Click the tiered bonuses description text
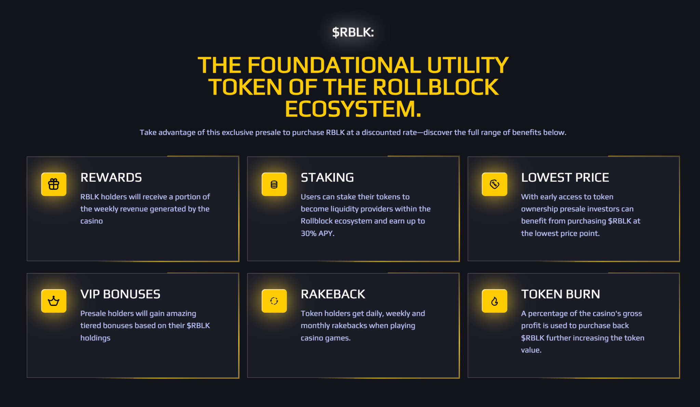 click(145, 326)
